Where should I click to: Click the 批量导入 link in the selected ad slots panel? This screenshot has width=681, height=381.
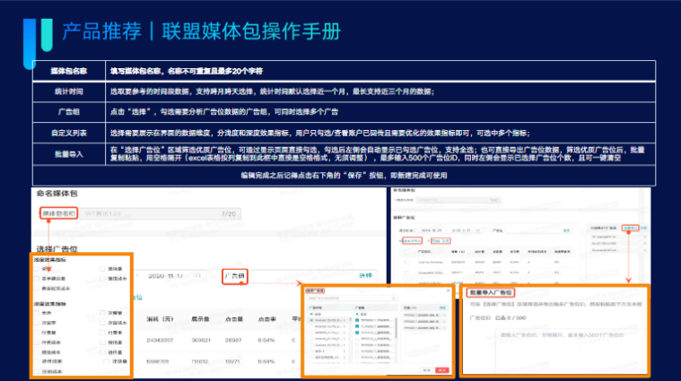630,228
